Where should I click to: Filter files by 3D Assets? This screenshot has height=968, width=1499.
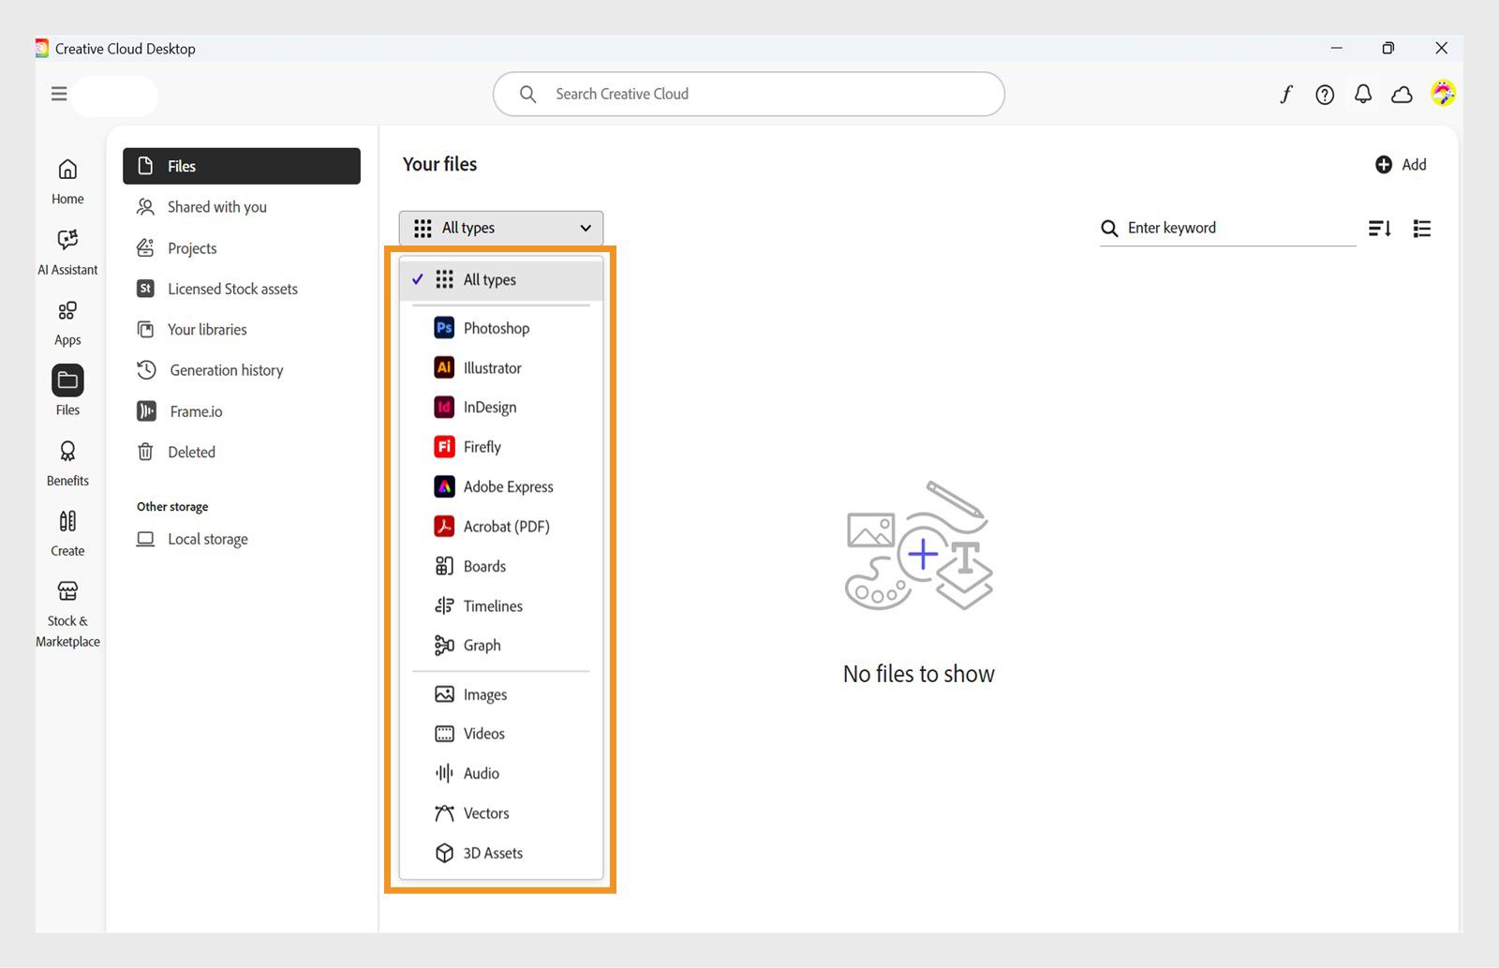coord(501,853)
